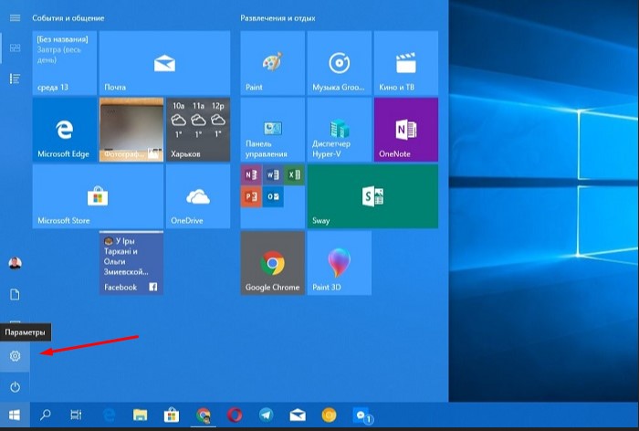The width and height of the screenshot is (639, 431).
Task: Click Outlook icon in Office folder
Action: tap(273, 196)
